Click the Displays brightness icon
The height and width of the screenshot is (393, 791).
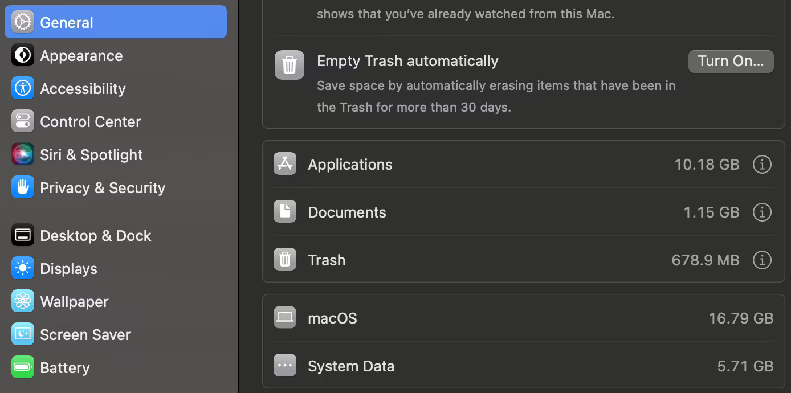coord(22,268)
